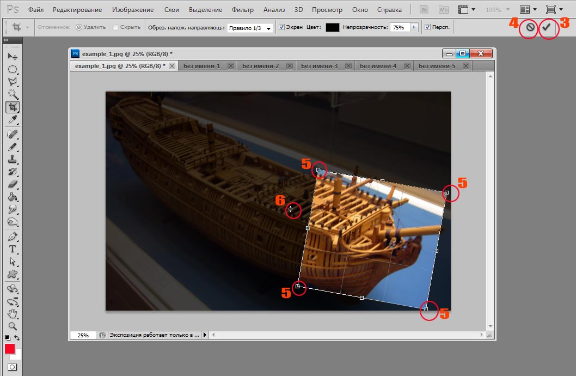The width and height of the screenshot is (576, 376).
Task: Toggle the Экран shield checkbox
Action: coord(281,27)
